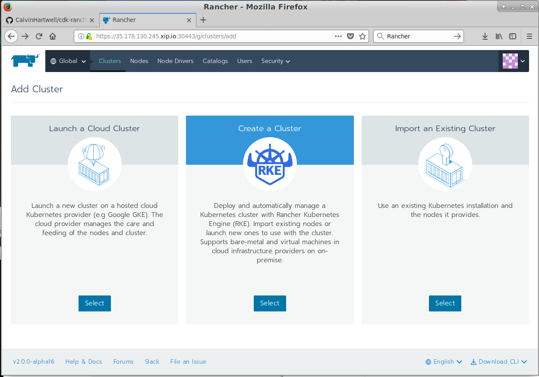
Task: Click the secure lock icon in URL bar
Action: [x=88, y=36]
